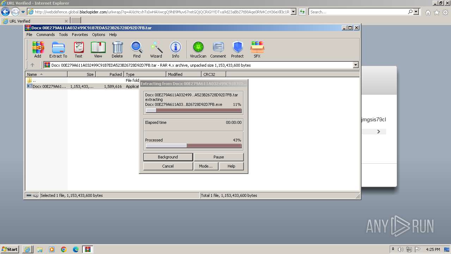Sort by the Packed column header

click(x=110, y=74)
